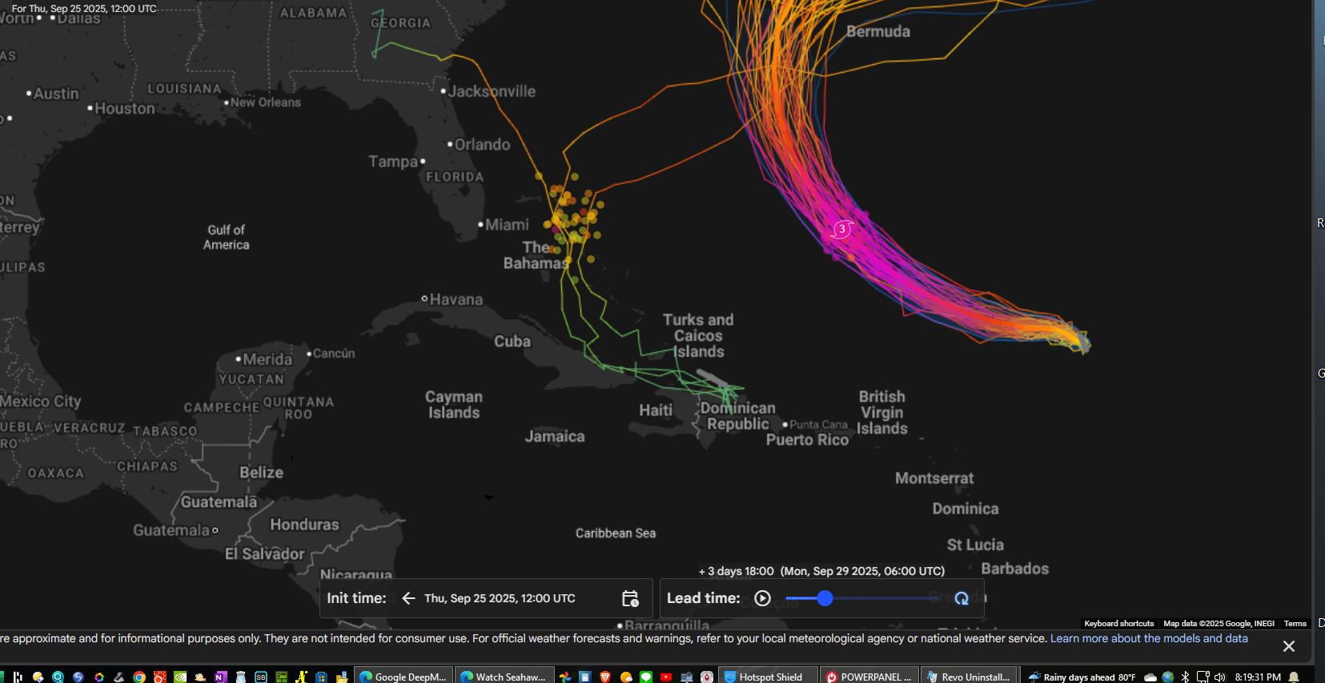Launch Google Chrome from the taskbar
1325x683 pixels.
tap(139, 677)
